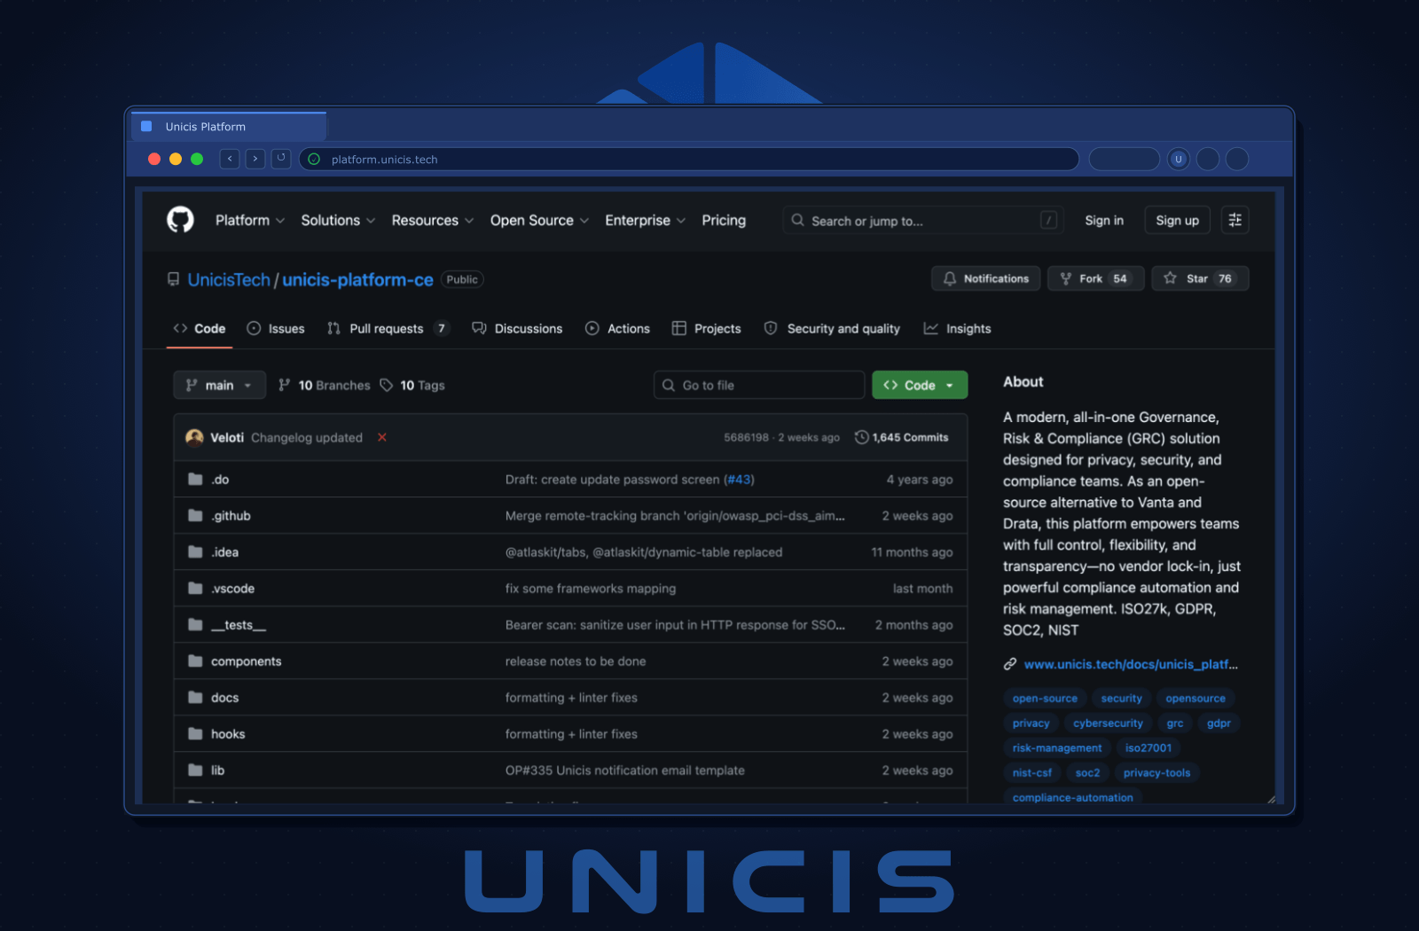Image resolution: width=1419 pixels, height=931 pixels.
Task: Expand the Solutions menu
Action: [338, 220]
